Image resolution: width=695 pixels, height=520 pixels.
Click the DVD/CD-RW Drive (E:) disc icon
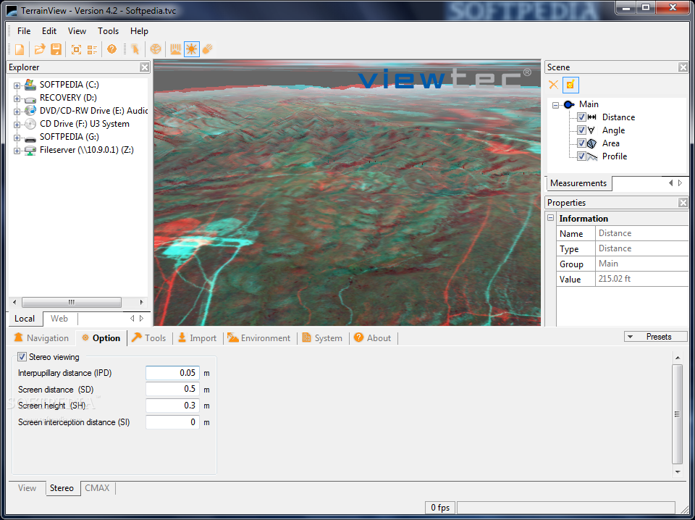pos(30,110)
